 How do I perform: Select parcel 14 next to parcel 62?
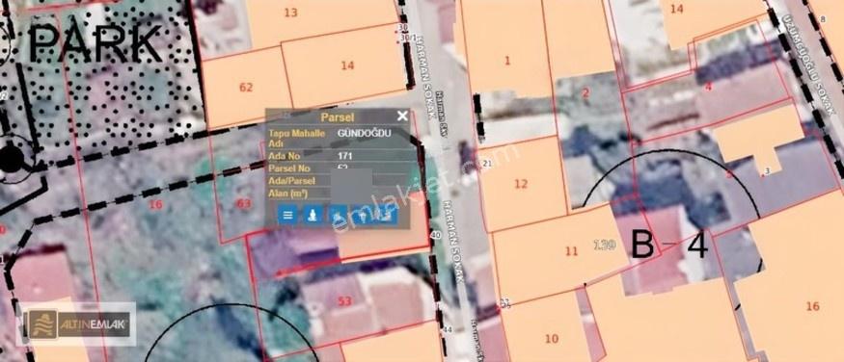(x=347, y=65)
